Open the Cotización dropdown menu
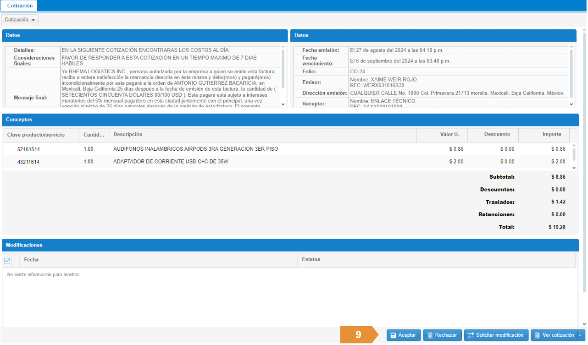 click(20, 20)
